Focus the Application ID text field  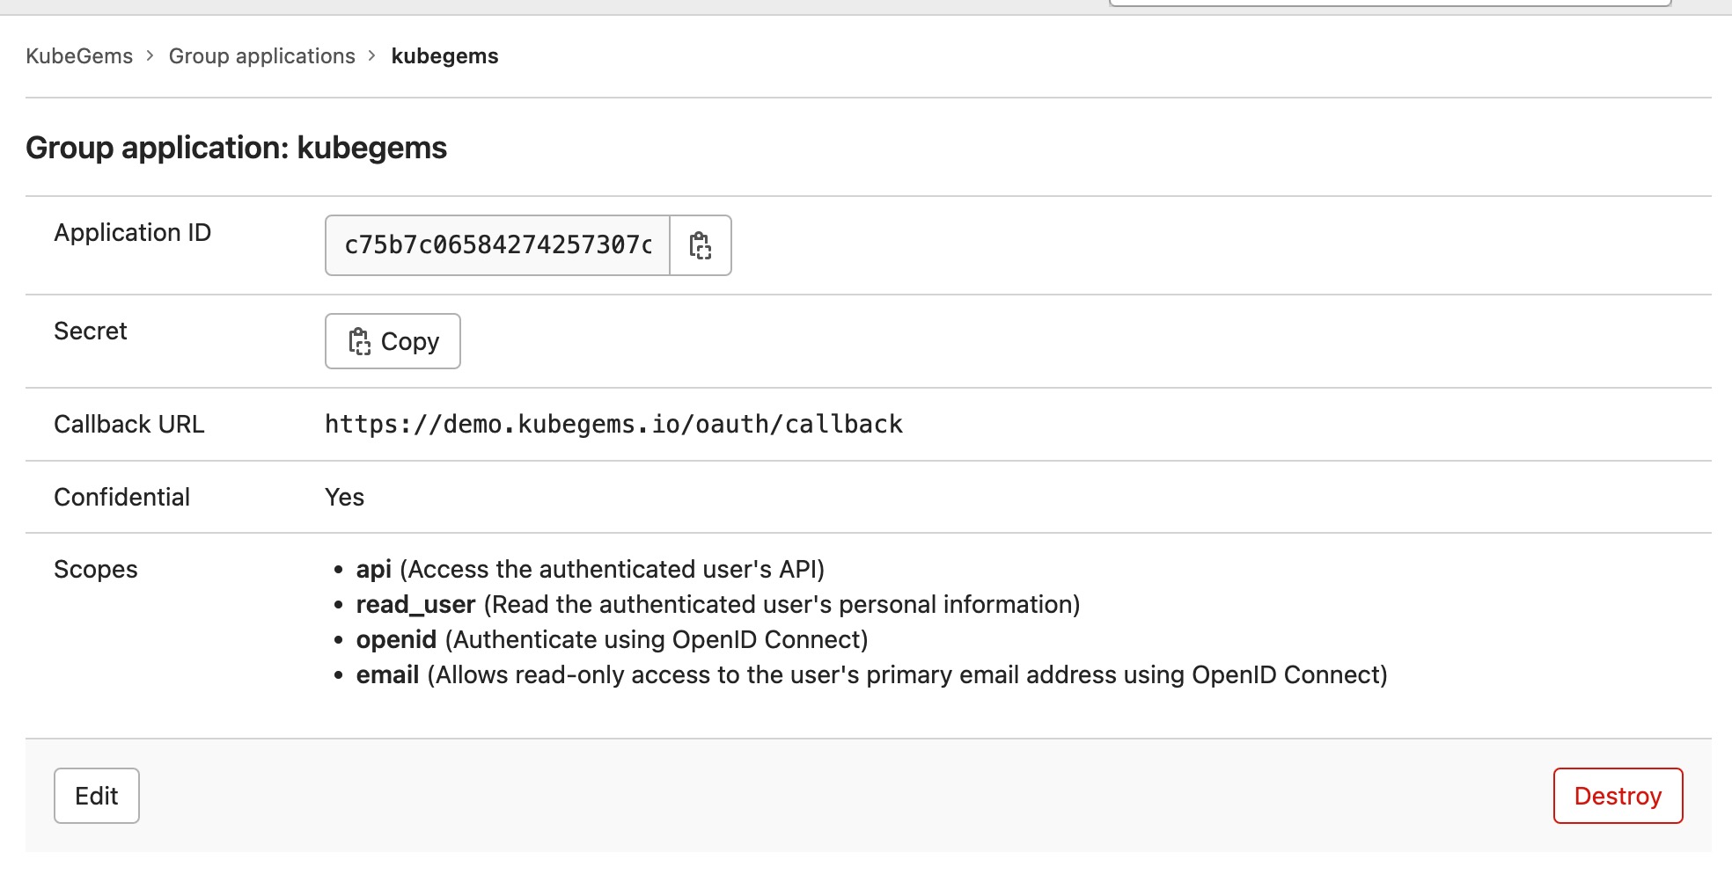point(498,245)
